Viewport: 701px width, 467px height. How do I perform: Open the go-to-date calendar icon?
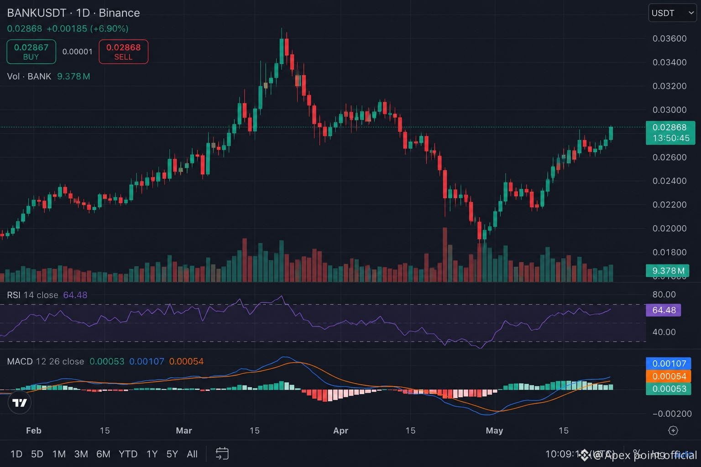[222, 454]
